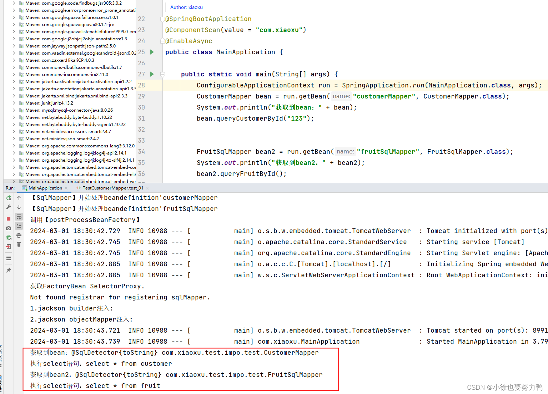Click the 'Not found registrar' console line
This screenshot has width=548, height=394.
(120, 297)
